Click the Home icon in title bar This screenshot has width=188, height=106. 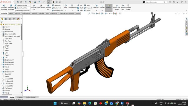point(18,2)
